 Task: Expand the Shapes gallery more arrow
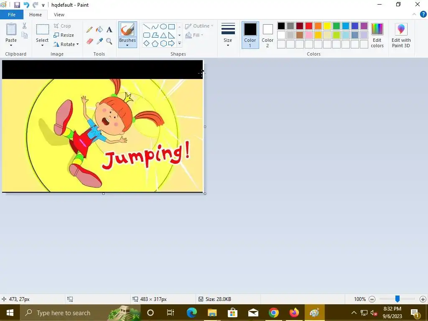(x=180, y=43)
